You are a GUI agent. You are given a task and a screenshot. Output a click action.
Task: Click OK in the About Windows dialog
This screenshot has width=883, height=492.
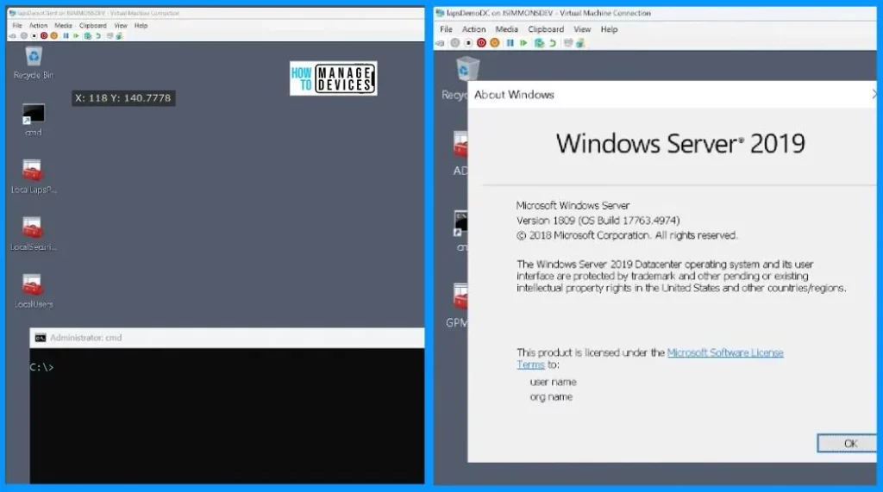[x=847, y=444]
